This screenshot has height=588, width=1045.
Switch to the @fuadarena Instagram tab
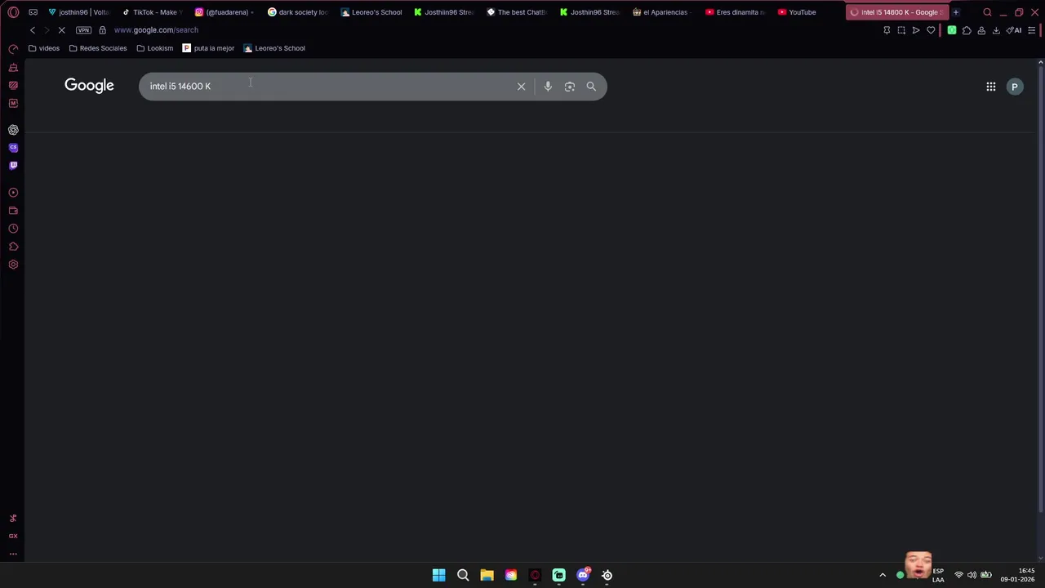point(225,12)
